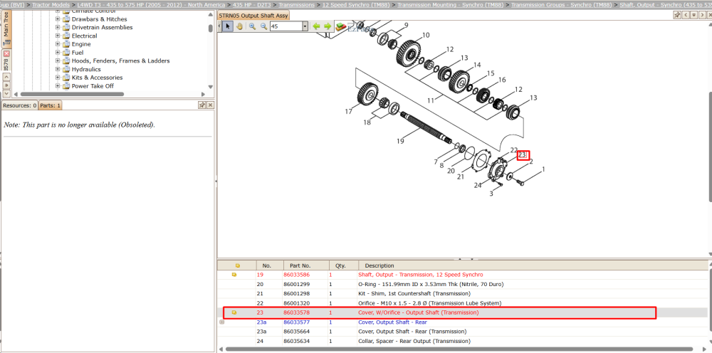Screen dimensions: 712x353
Task: Expand the Engine tree node
Action: coord(58,44)
